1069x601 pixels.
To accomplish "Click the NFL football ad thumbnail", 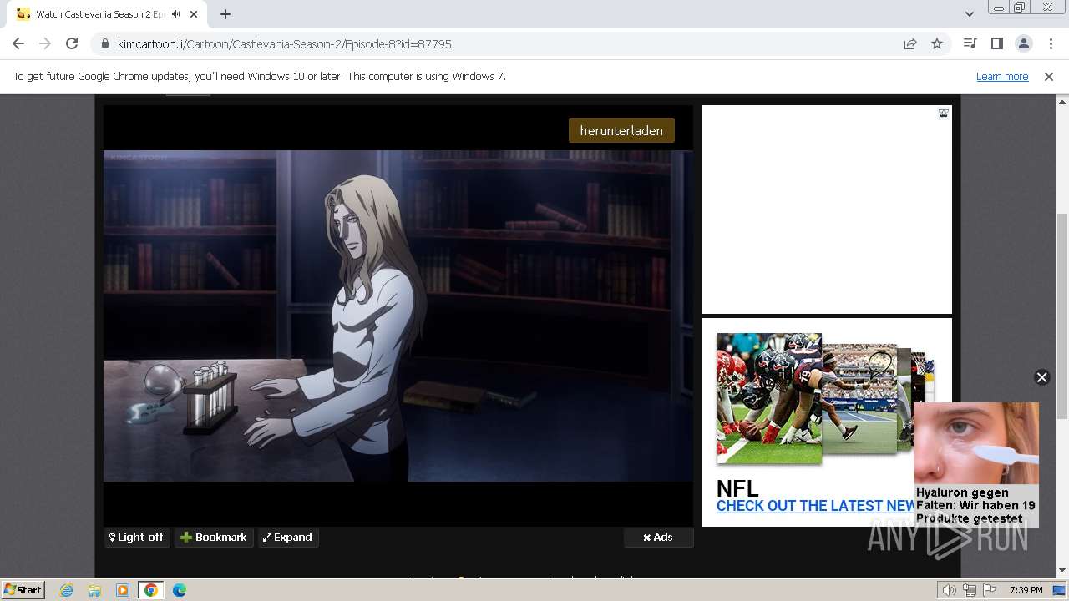I will tap(769, 398).
